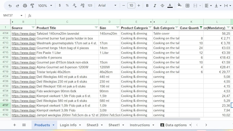233x131 pixels.
Task: Open the Sub Categories column filter
Action: (176, 28)
